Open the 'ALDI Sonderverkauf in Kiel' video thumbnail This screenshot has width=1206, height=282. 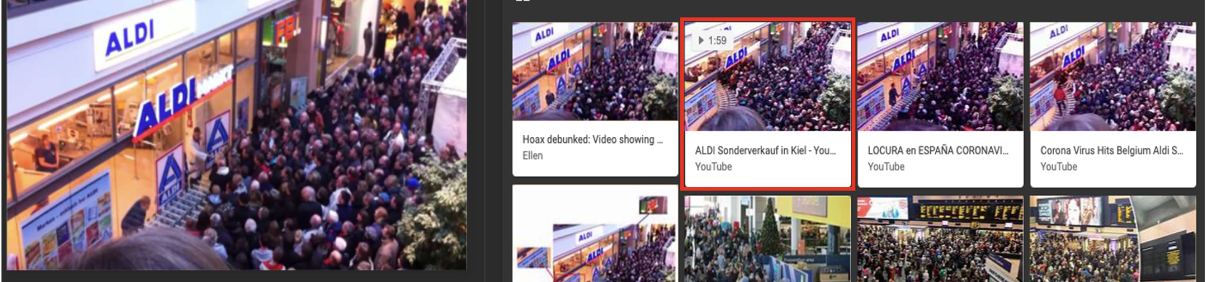pyautogui.click(x=768, y=76)
